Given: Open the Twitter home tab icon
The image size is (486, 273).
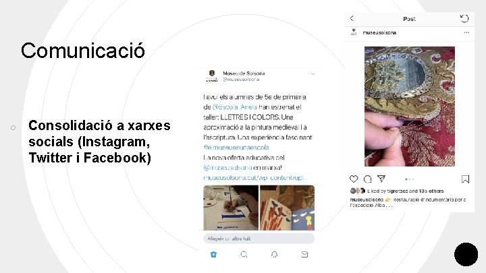Looking at the screenshot, I should point(213,254).
